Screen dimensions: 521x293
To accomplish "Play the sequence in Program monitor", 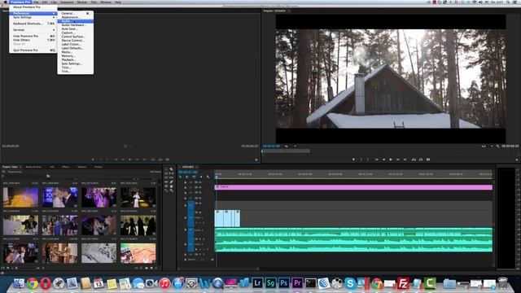I will click(x=391, y=160).
